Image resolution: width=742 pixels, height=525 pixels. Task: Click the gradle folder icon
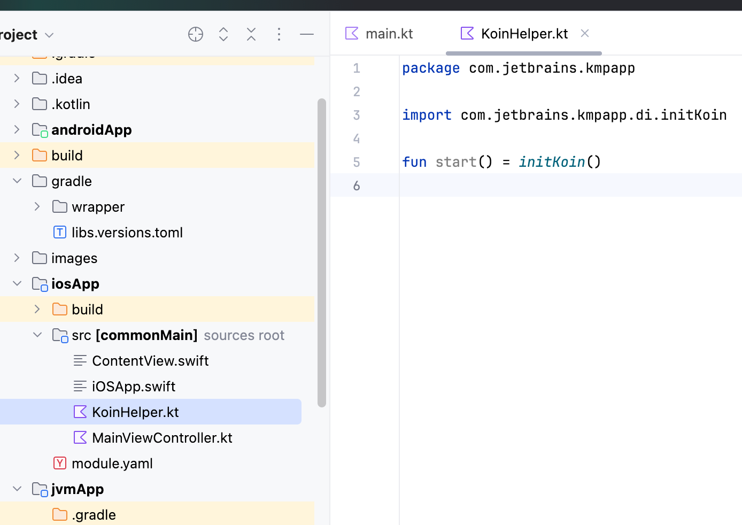[40, 181]
